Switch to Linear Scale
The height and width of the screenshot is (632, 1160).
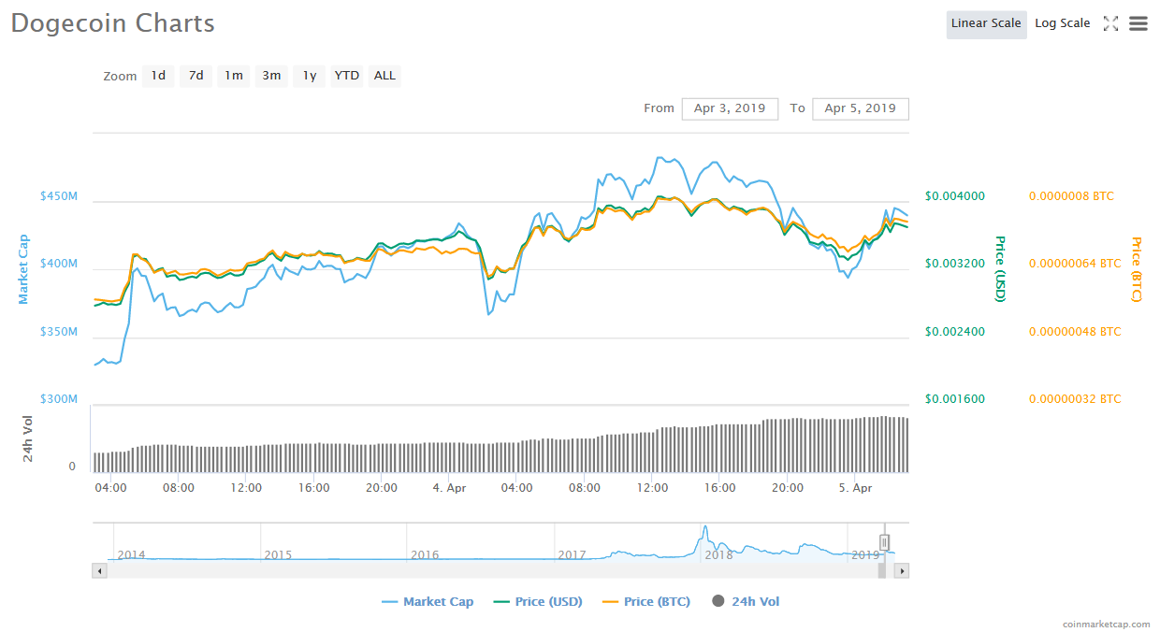(x=986, y=23)
